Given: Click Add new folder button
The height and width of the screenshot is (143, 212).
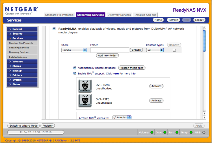Looking at the screenshot, I should (x=107, y=56).
